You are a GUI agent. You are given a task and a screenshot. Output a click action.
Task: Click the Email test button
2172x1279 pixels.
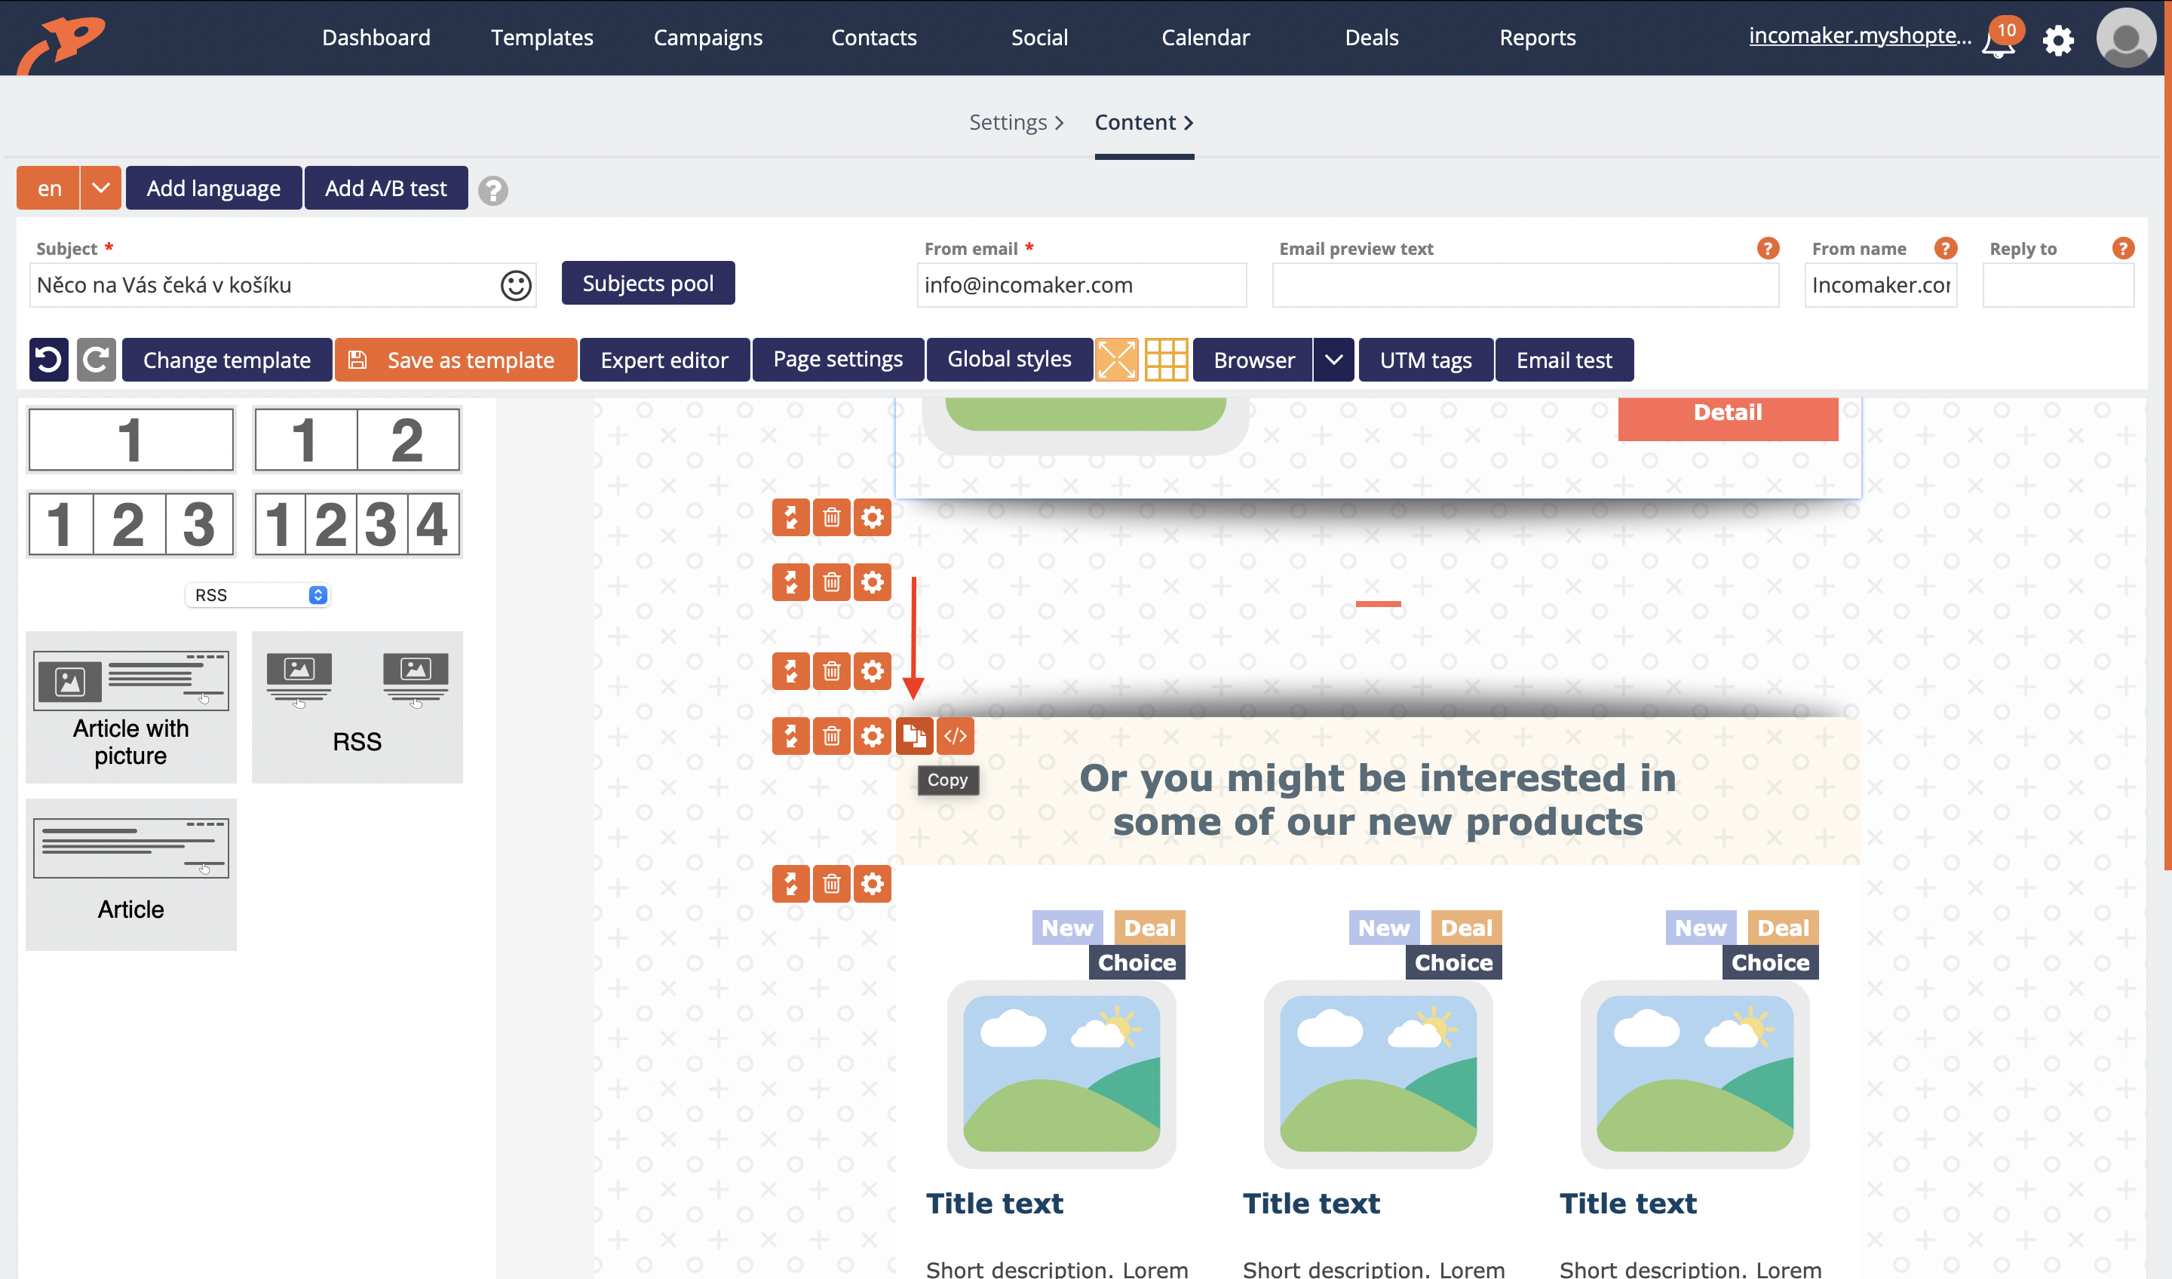pos(1563,359)
